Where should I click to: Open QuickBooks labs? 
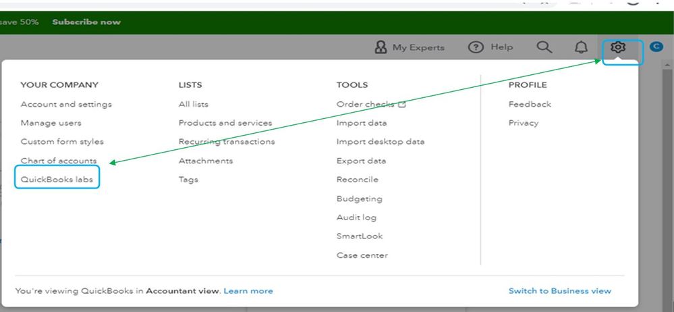pyautogui.click(x=57, y=180)
